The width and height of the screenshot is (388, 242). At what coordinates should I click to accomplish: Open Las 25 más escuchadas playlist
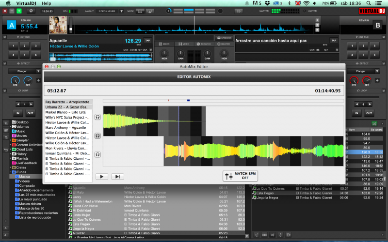click(37, 195)
